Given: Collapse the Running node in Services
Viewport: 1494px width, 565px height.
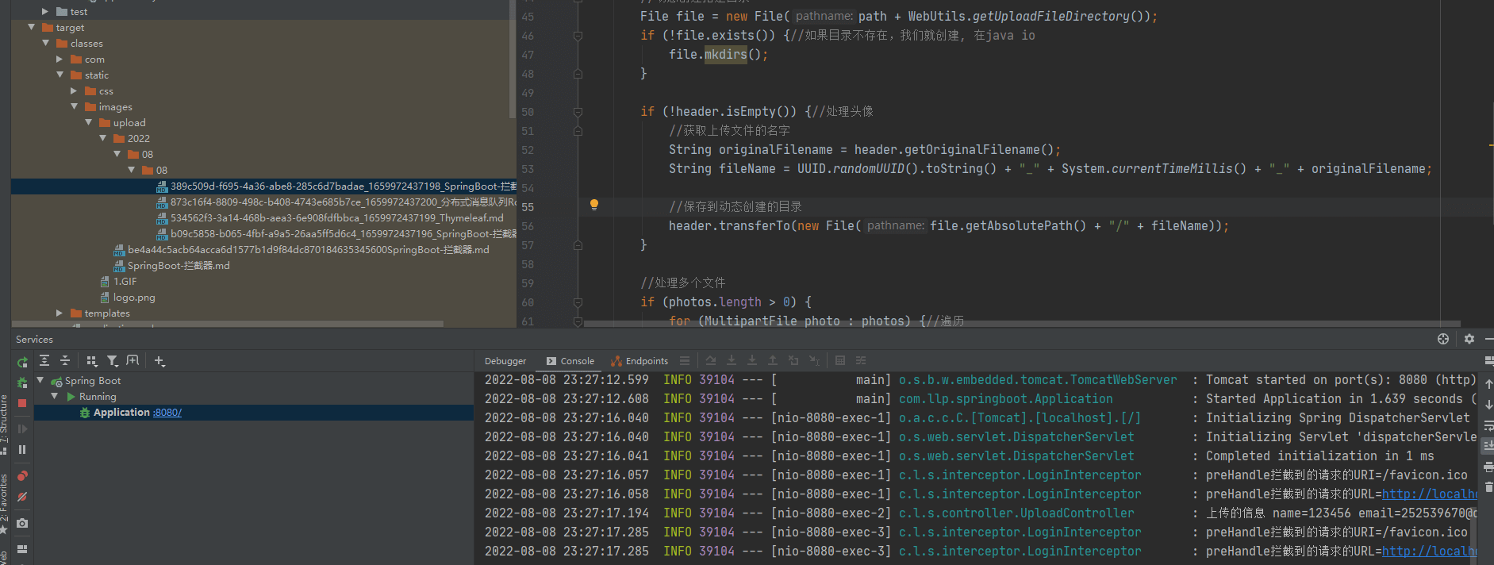Looking at the screenshot, I should point(55,396).
